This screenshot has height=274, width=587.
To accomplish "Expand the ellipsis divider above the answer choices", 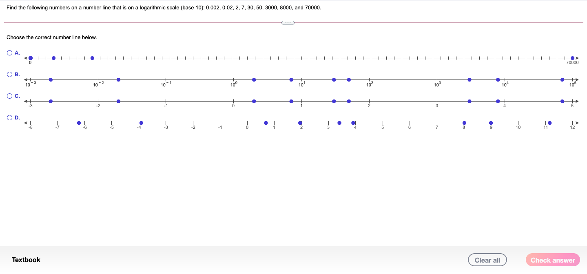I will 288,22.
